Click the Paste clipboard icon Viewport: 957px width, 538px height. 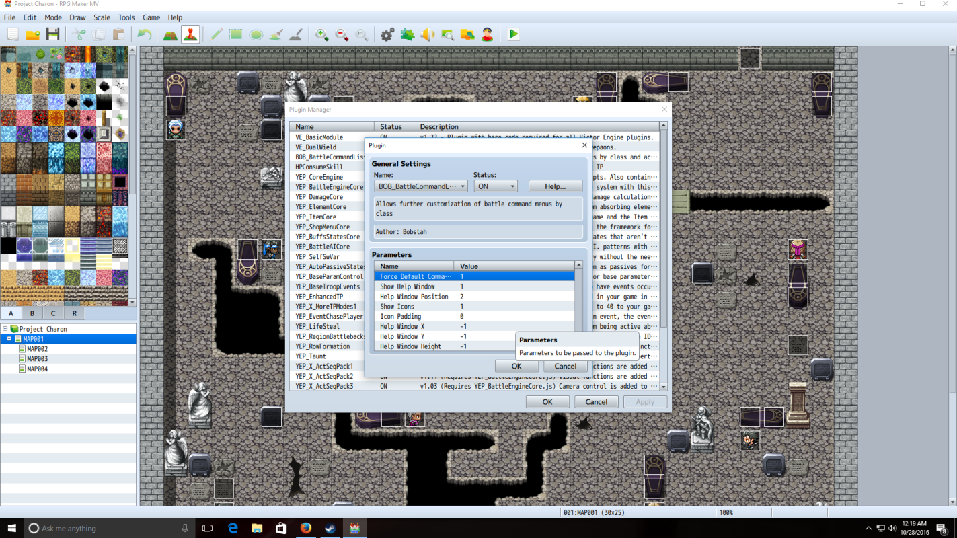point(119,34)
